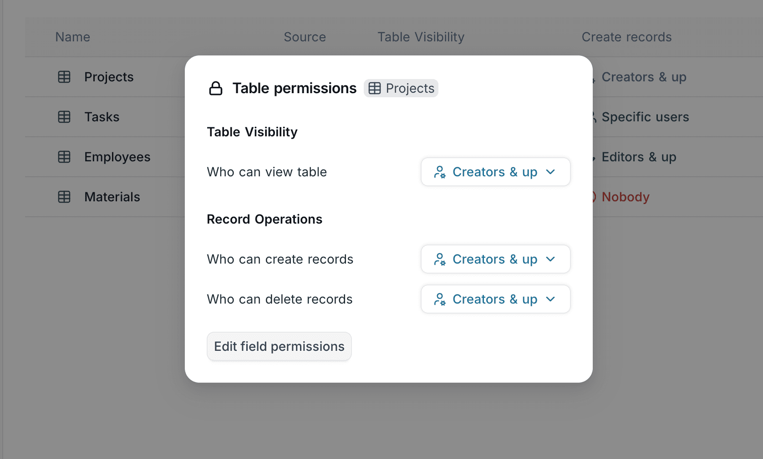Viewport: 763px width, 459px height.
Task: Select the Employees row in the background table
Action: (x=117, y=157)
